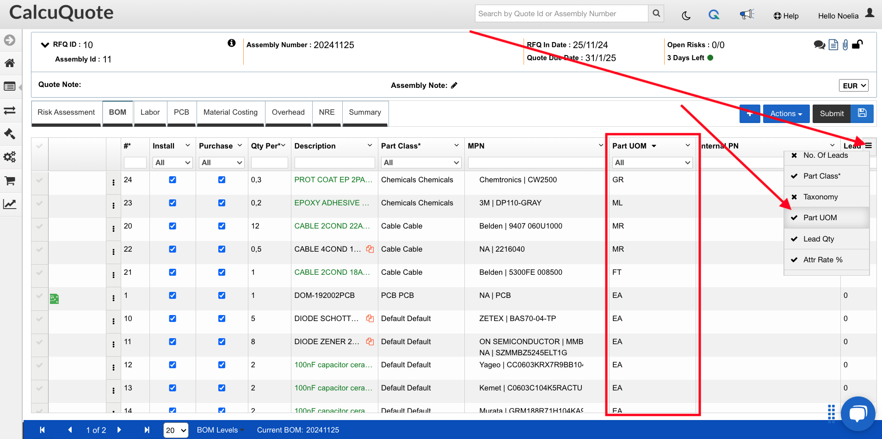
Task: Open Part UOM filter dropdown
Action: (x=652, y=162)
